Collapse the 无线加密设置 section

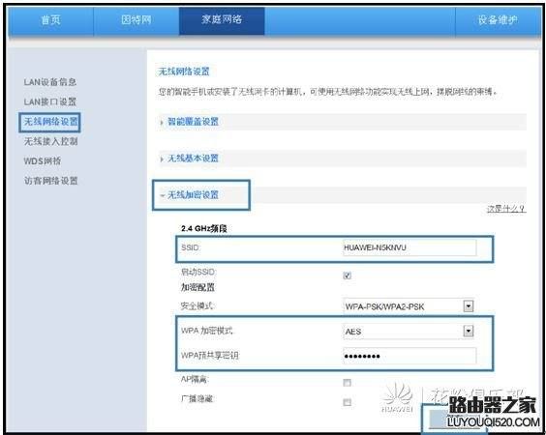tap(193, 195)
